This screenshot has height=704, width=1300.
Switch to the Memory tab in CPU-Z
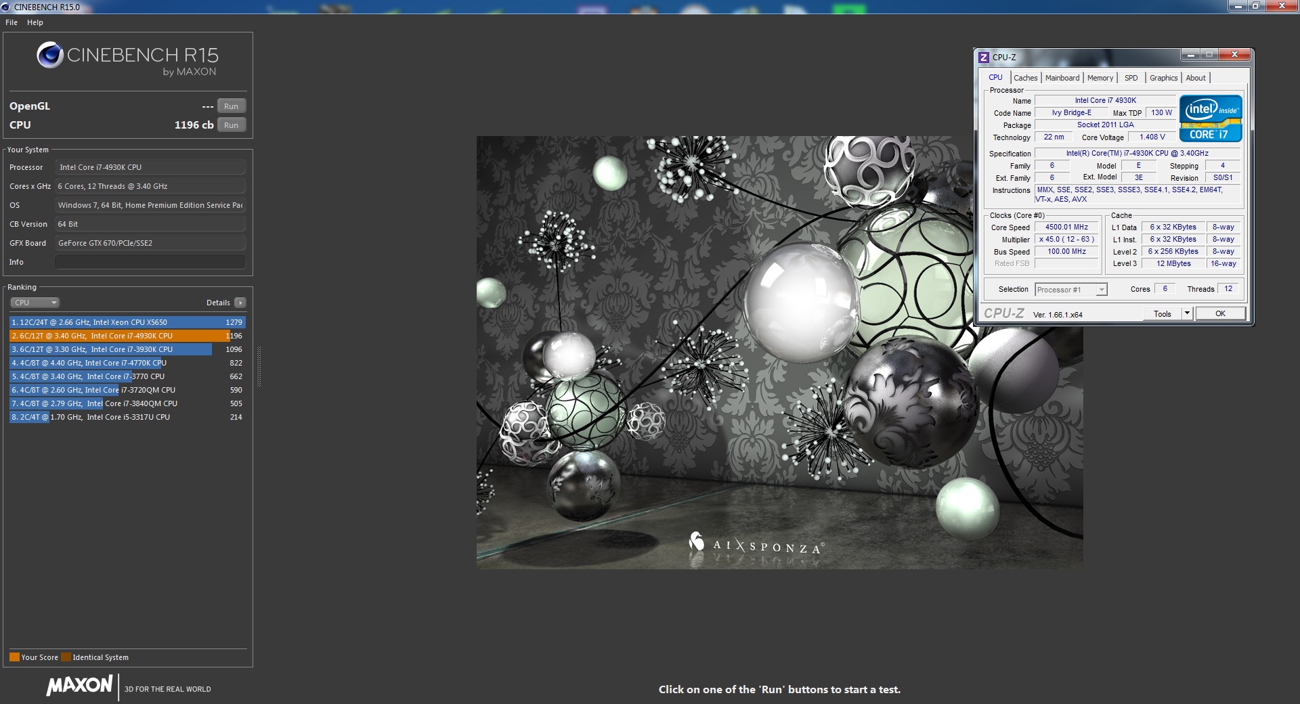1100,78
